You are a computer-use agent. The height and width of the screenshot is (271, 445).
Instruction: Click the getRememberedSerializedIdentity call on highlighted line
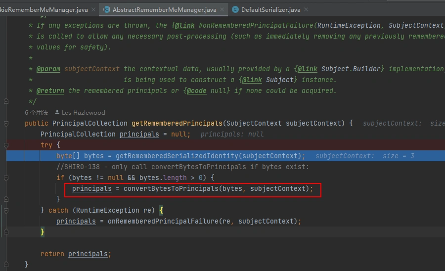click(170, 156)
